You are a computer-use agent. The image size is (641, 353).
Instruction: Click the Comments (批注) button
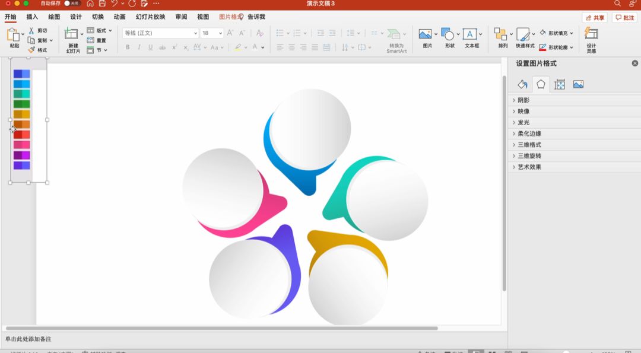pyautogui.click(x=624, y=18)
